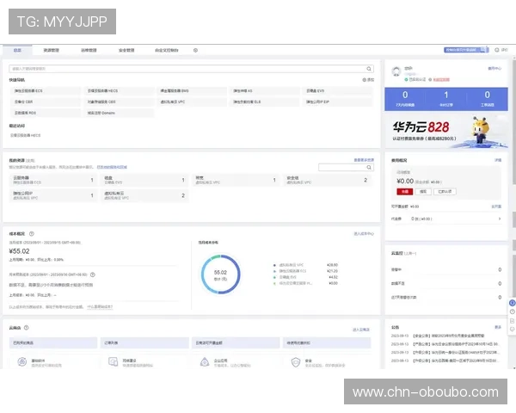Click the red 充值 recharge button
The width and height of the screenshot is (516, 413).
pyautogui.click(x=403, y=191)
